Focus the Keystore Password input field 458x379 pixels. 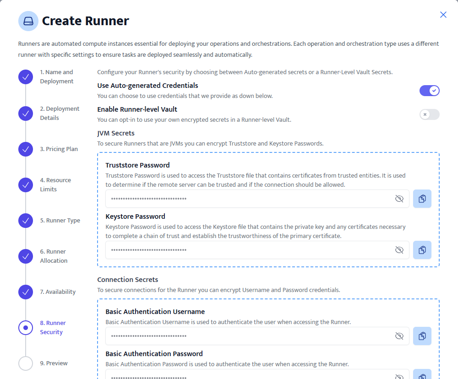click(x=247, y=250)
